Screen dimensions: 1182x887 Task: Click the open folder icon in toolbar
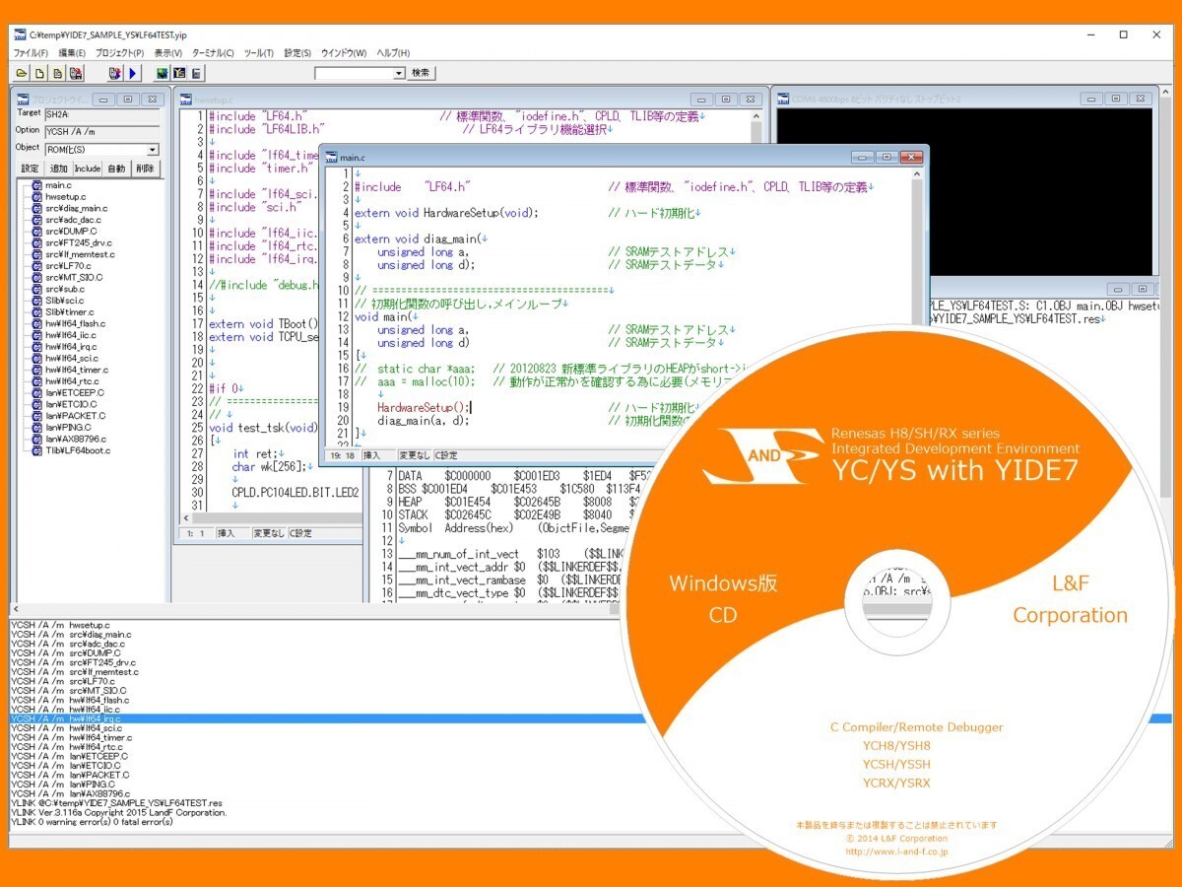[x=22, y=73]
